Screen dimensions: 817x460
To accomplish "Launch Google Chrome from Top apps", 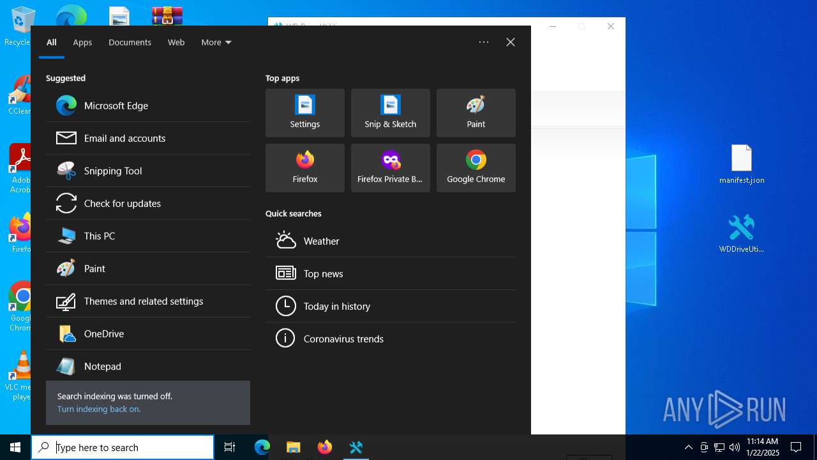I will point(476,168).
